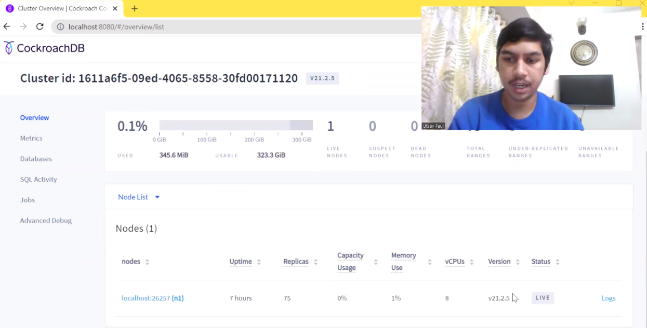Click the UNAVAILABLE RANGES label

click(x=599, y=152)
